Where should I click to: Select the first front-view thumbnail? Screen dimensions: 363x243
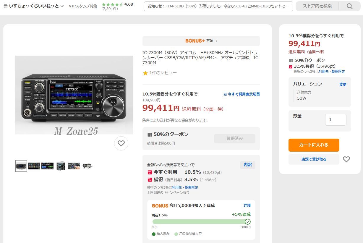[x=21, y=166]
